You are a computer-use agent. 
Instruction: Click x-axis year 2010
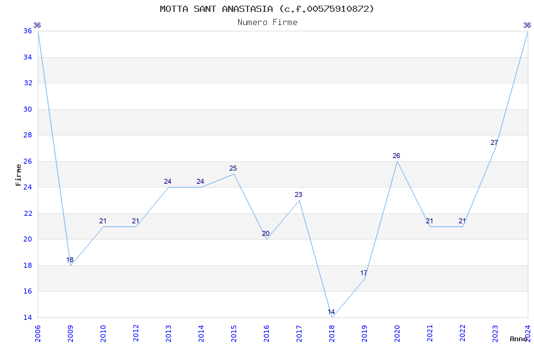tap(103, 333)
